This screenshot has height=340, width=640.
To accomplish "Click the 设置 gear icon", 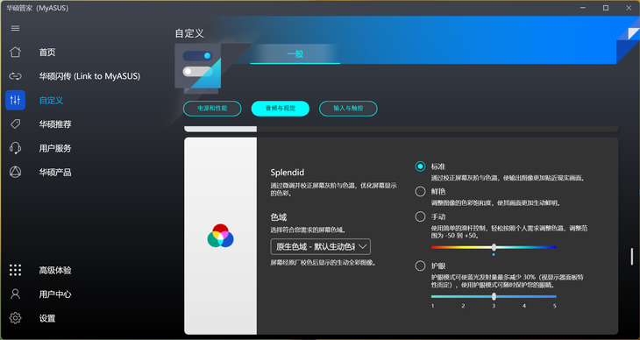I will pyautogui.click(x=15, y=318).
